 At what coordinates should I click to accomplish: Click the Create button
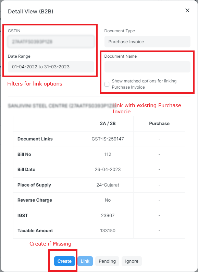(x=64, y=261)
